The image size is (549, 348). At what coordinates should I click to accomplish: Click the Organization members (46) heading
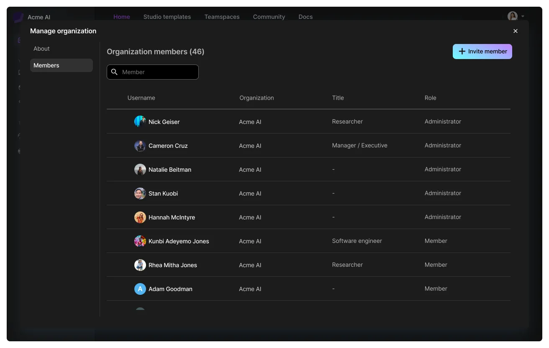click(x=156, y=52)
